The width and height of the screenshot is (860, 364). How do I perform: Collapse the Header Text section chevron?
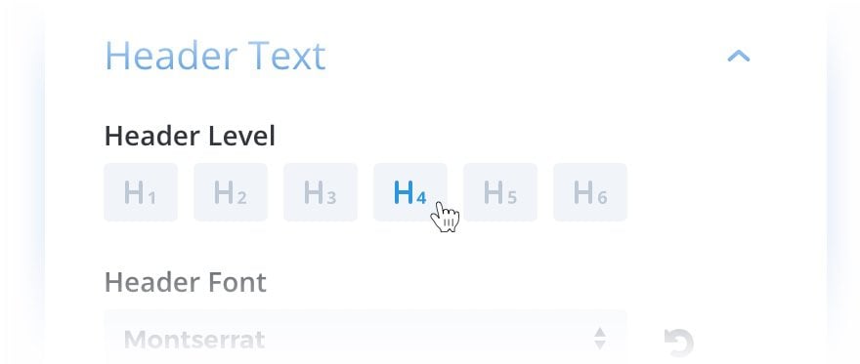click(x=738, y=56)
